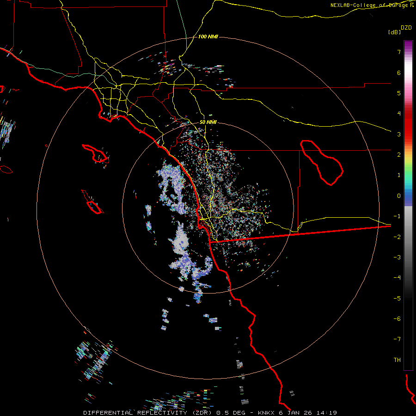Click the -5 value on the color scale
Viewport: 416px width, 416px height.
397,299
